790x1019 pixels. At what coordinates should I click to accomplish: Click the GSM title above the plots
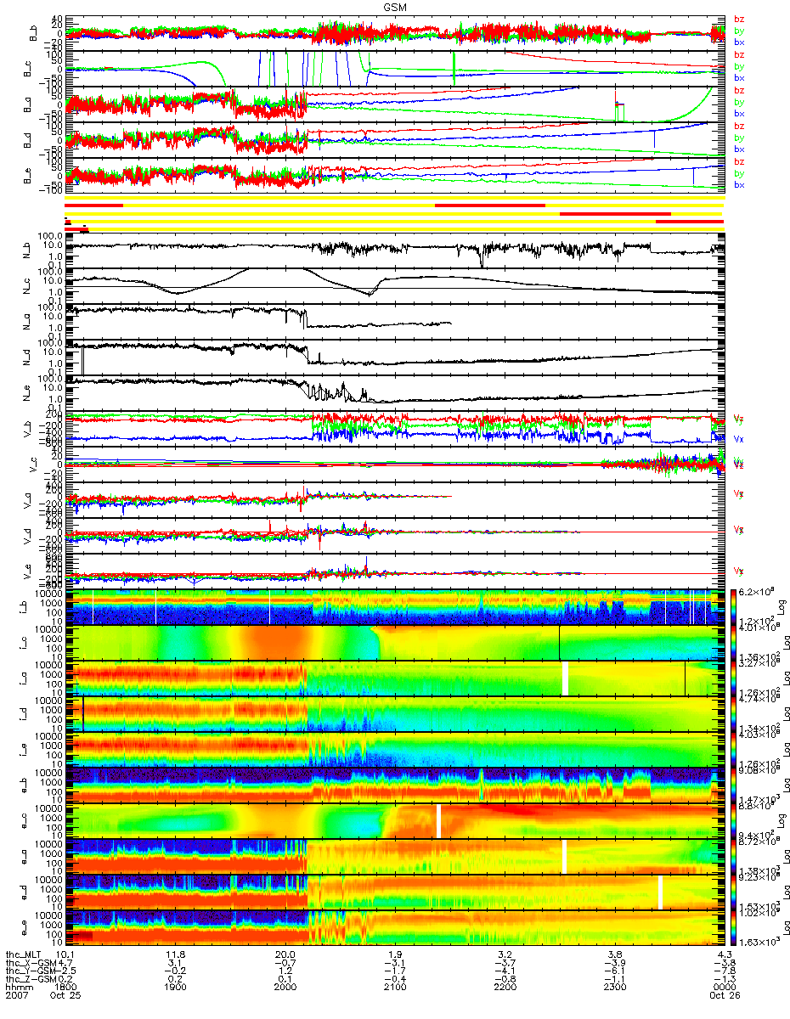[x=394, y=6]
